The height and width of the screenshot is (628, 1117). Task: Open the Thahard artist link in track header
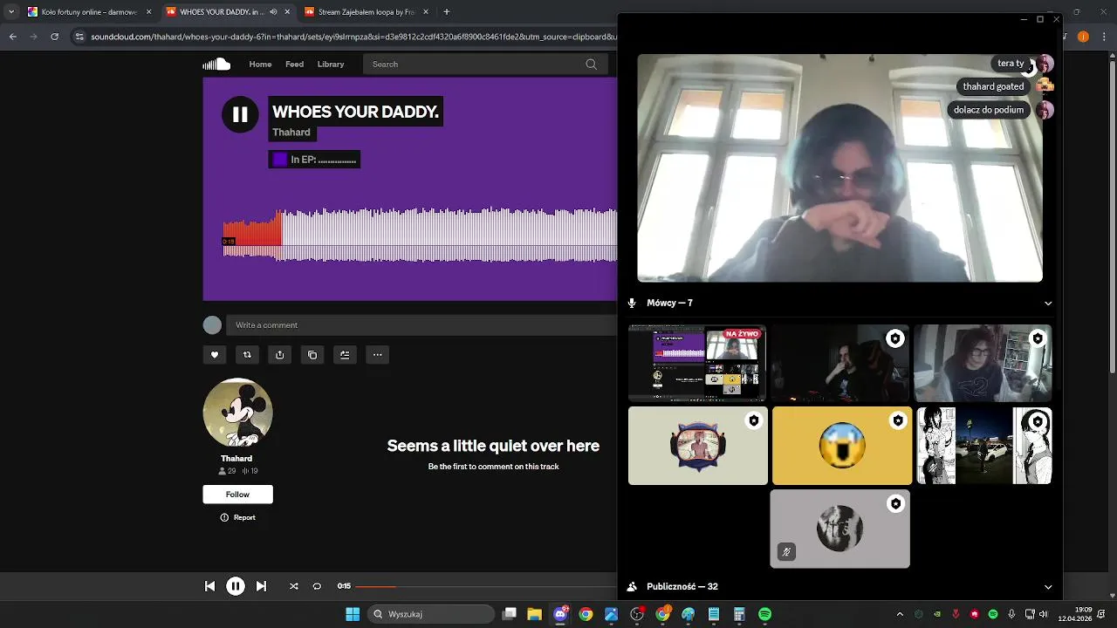291,133
